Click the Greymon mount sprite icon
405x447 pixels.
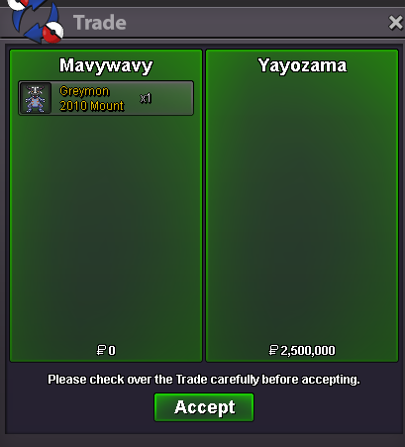(x=36, y=98)
